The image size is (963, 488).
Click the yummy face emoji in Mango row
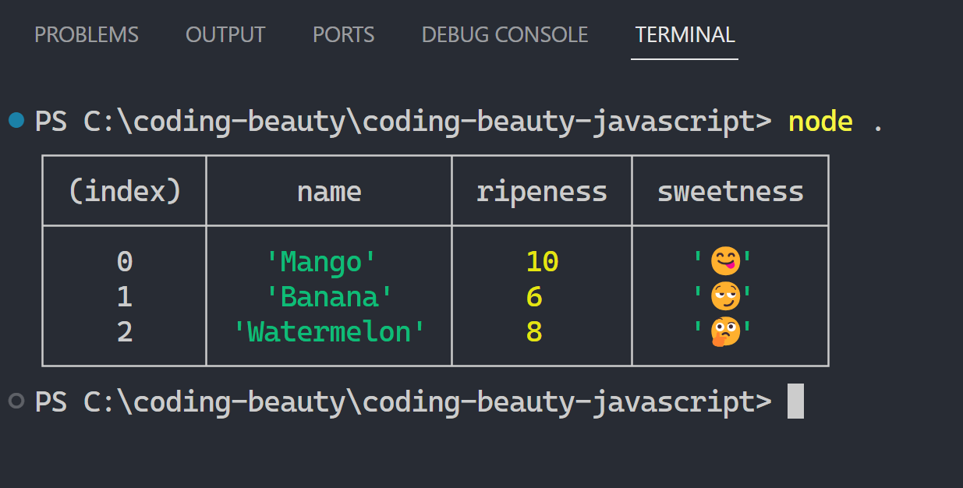[724, 262]
